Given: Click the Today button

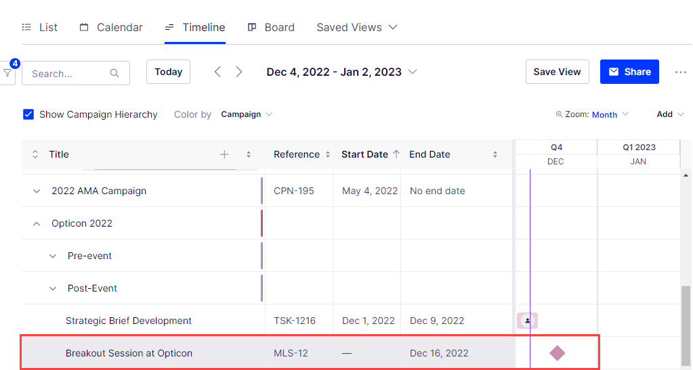Looking at the screenshot, I should [169, 72].
